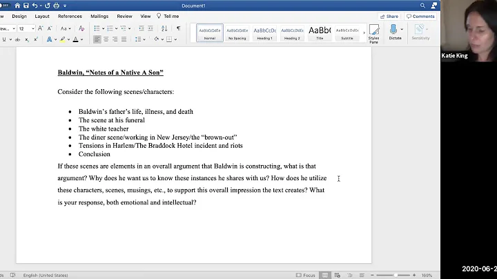Save the document with the floppy disk icon

26,6
